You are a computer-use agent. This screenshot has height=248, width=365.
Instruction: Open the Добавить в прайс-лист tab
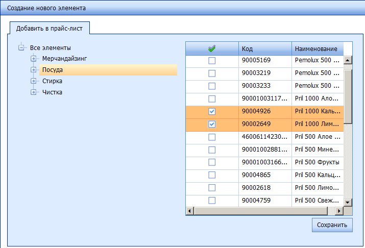50,28
